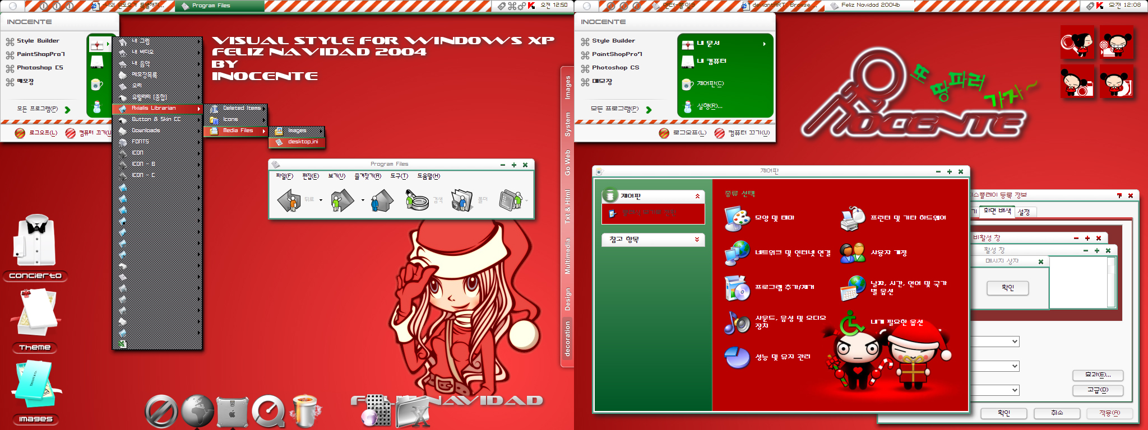Viewport: 1148px width, 430px height.
Task: Open the 프로그램 추가/제거 CD box icon
Action: 737,288
